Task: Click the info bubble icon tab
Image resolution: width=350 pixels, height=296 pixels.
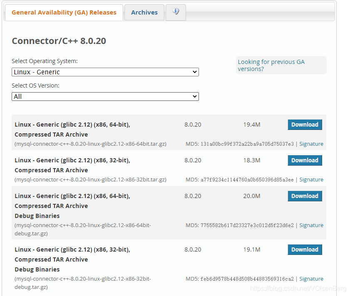Action: (176, 12)
